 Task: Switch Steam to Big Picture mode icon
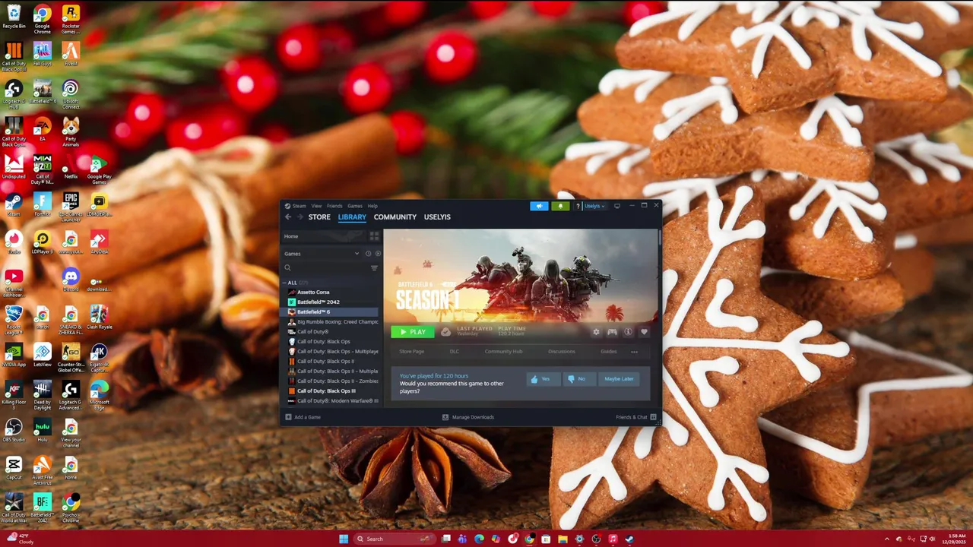[617, 206]
